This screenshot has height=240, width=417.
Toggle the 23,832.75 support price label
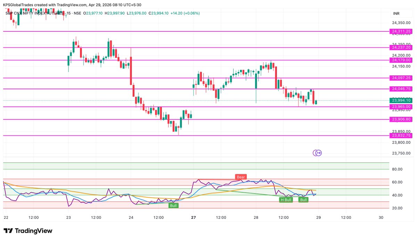pos(400,135)
